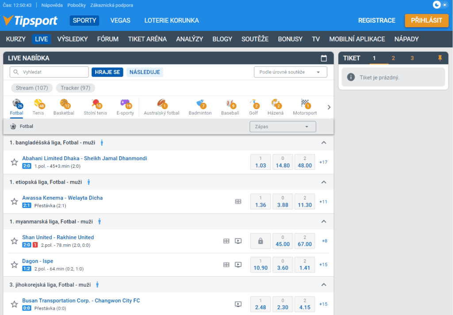Select the Australský fotbal icon
This screenshot has width=453, height=315.
click(x=161, y=107)
